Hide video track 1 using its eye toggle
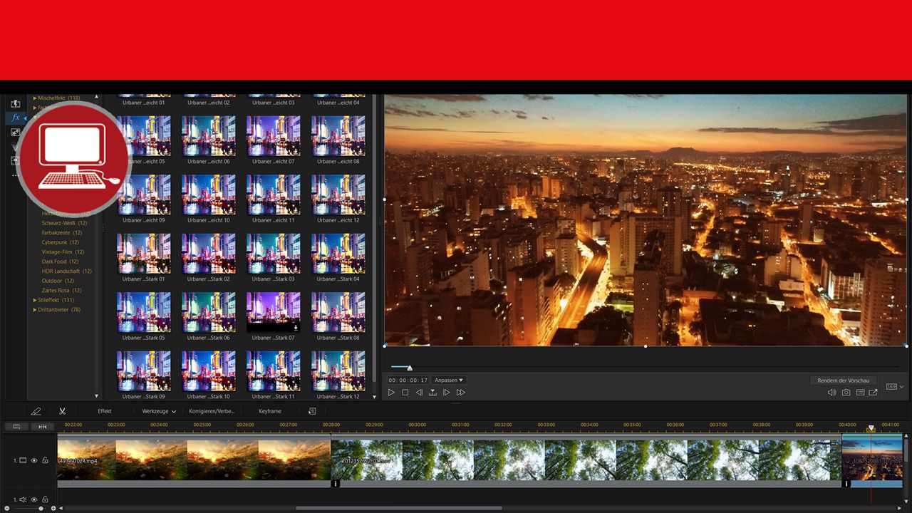912x513 pixels. 33,460
